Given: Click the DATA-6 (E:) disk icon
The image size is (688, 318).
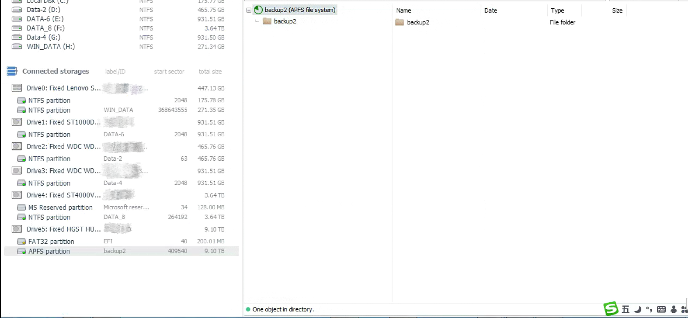Looking at the screenshot, I should tap(17, 19).
